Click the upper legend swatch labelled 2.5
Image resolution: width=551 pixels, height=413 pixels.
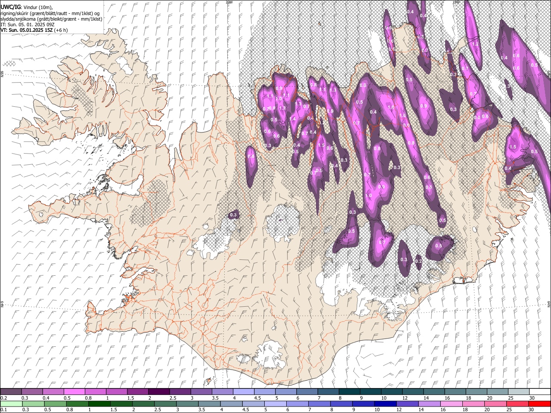(x=180, y=391)
